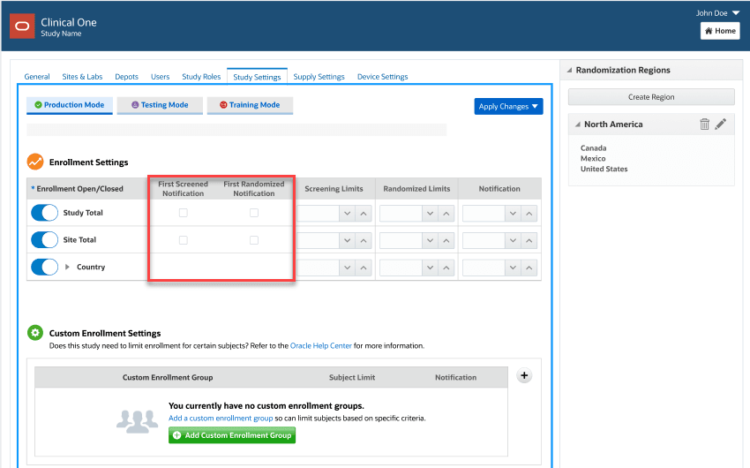Decrease Country Screening Limits value
The width and height of the screenshot is (750, 468).
click(x=348, y=268)
